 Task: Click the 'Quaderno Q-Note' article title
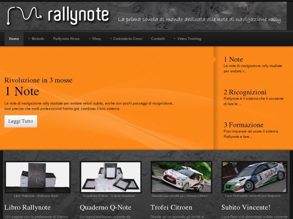pyautogui.click(x=105, y=207)
